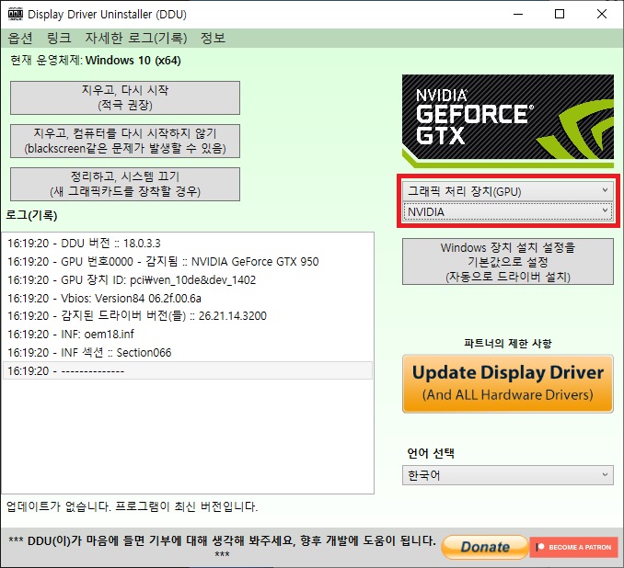
Task: Open the 링크 menu
Action: [x=59, y=39]
